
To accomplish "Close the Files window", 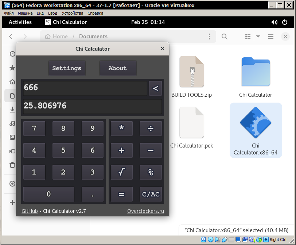I will (x=285, y=37).
